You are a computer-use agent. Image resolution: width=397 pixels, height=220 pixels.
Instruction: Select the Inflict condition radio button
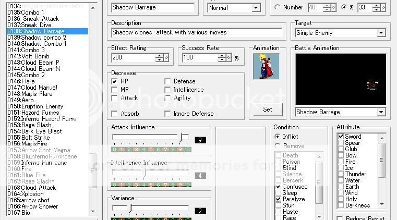point(278,137)
